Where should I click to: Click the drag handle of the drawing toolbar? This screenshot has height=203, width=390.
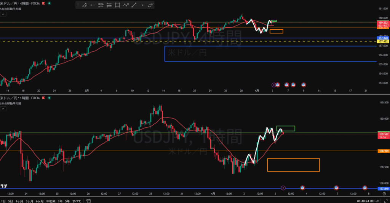click(x=78, y=5)
